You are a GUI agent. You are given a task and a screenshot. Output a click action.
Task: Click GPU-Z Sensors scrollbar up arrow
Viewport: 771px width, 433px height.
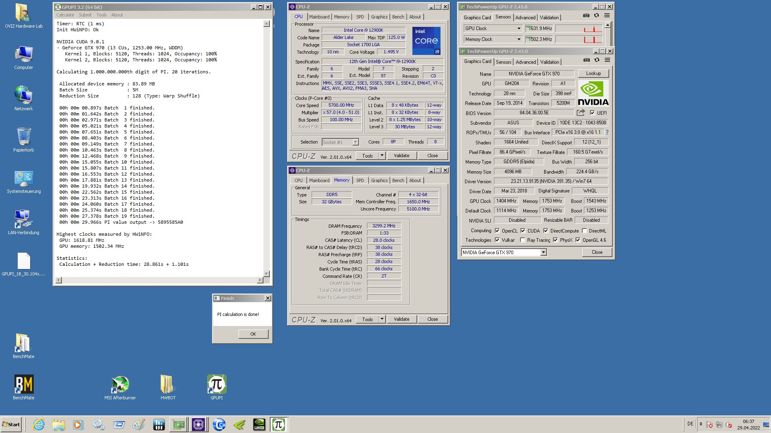tap(608, 25)
